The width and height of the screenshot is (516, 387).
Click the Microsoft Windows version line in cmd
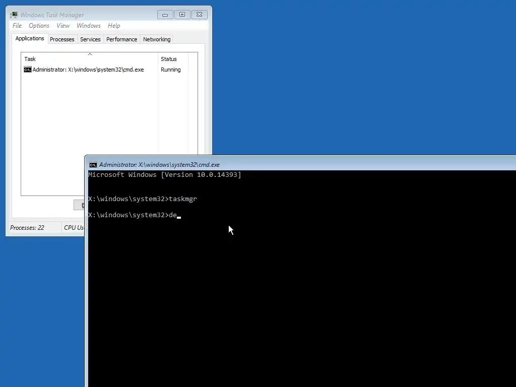(x=165, y=175)
